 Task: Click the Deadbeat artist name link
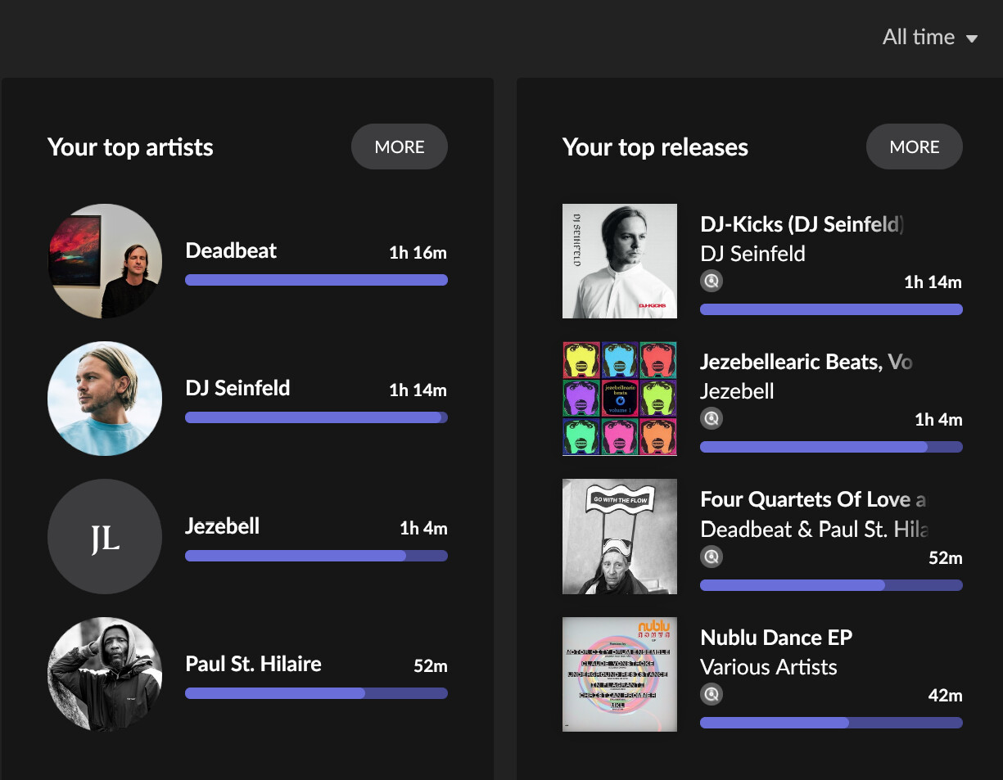coord(231,250)
